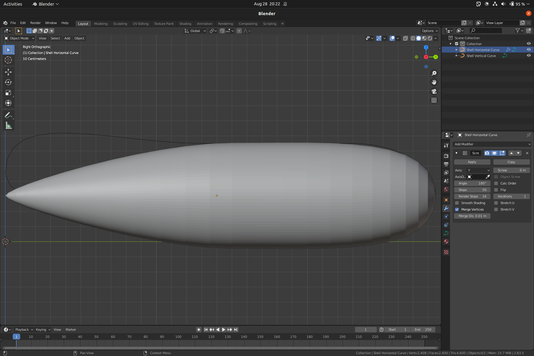Open the File menu
The height and width of the screenshot is (356, 534).
point(13,23)
